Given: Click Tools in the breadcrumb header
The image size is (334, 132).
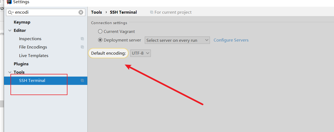Looking at the screenshot, I should [96, 12].
